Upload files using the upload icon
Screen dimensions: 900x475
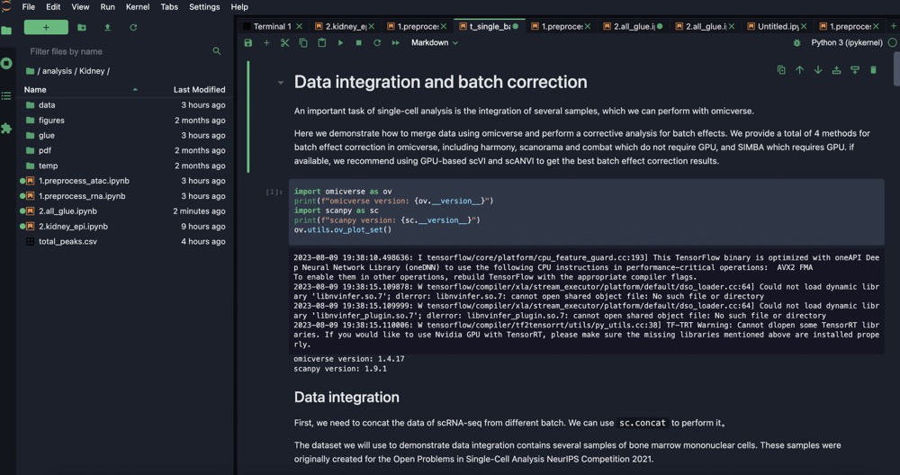click(x=107, y=28)
